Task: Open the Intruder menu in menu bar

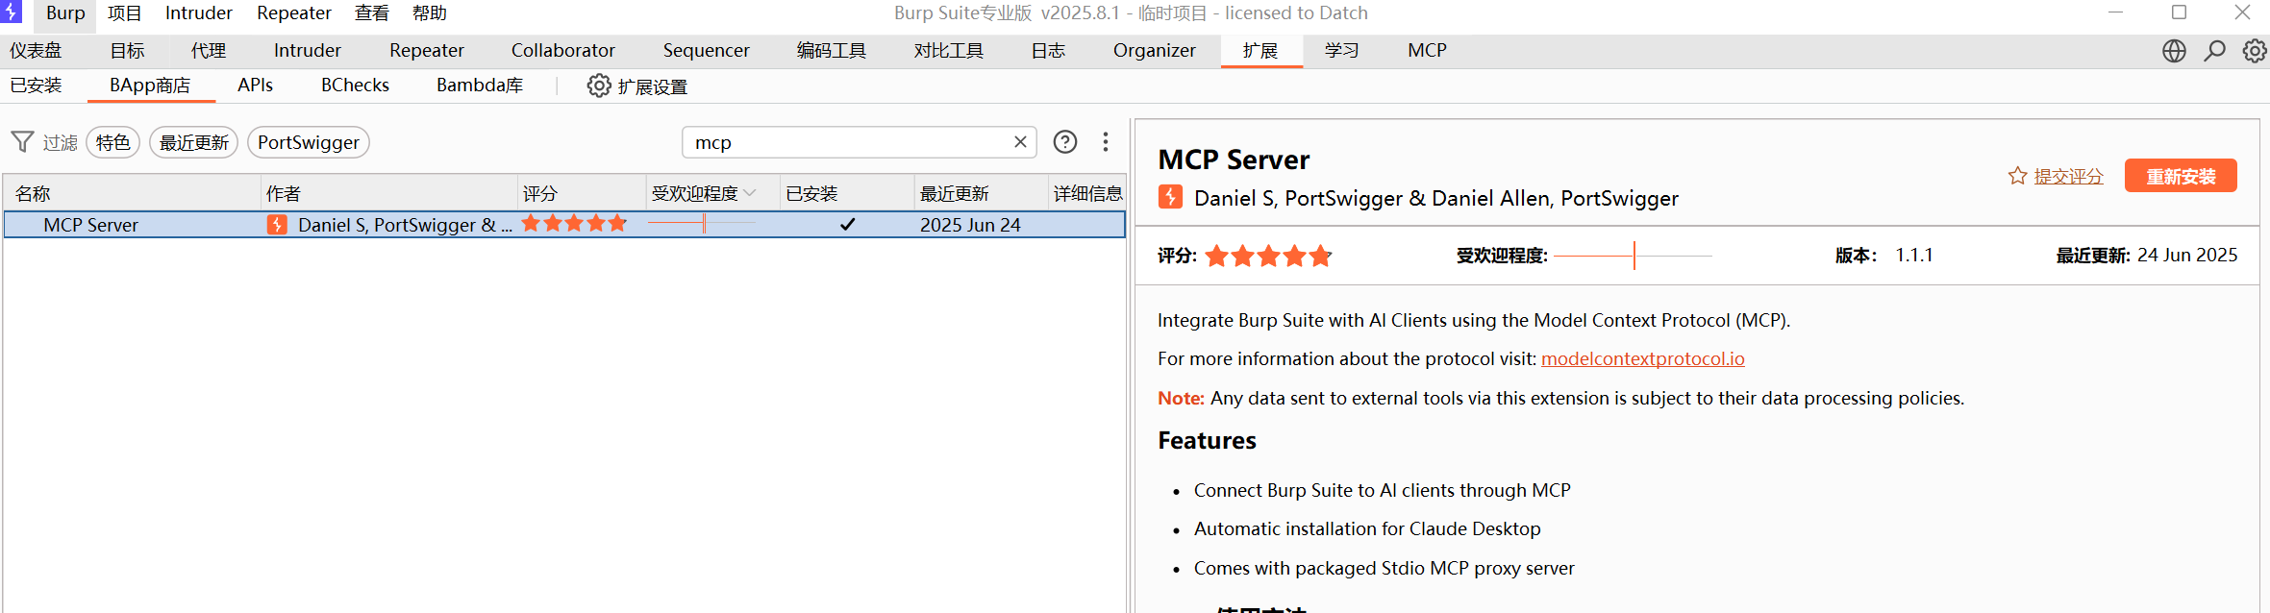Action: click(199, 13)
